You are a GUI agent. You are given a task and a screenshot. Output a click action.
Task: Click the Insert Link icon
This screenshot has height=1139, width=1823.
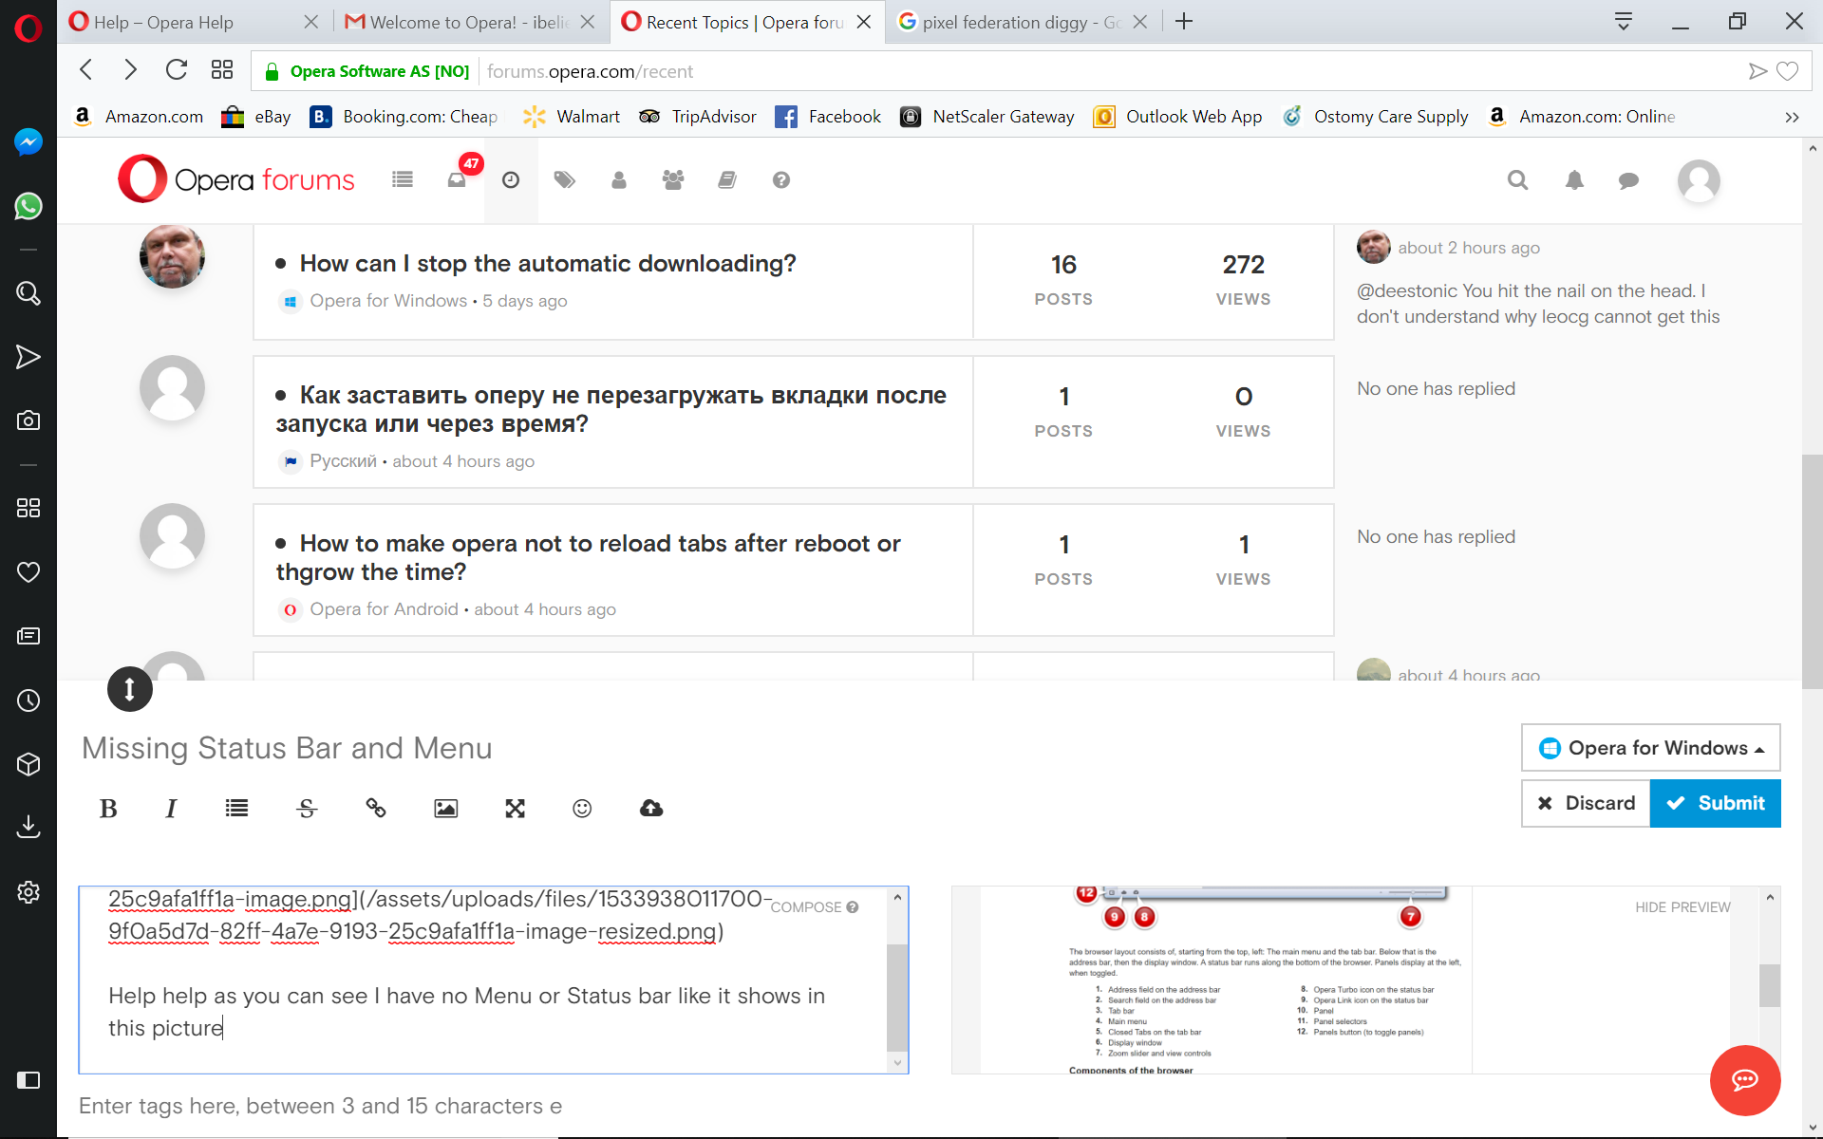click(377, 806)
